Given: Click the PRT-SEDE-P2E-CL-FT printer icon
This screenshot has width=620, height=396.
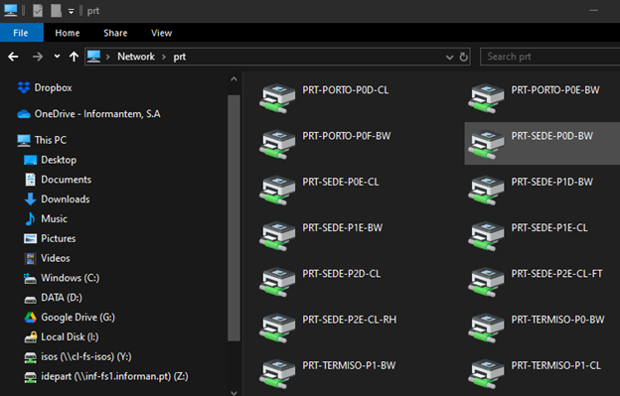Looking at the screenshot, I should click(486, 282).
